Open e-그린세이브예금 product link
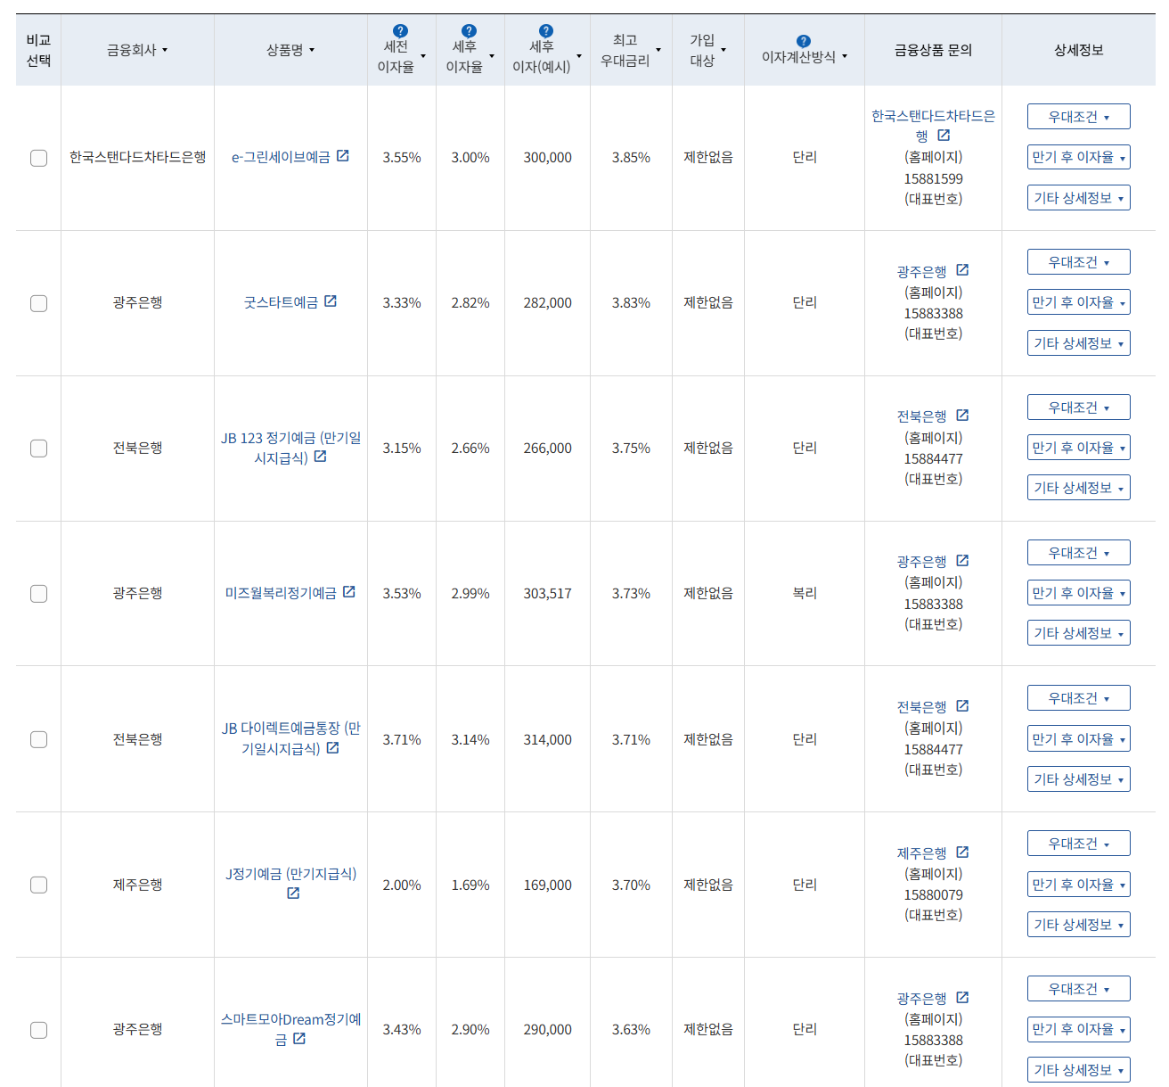This screenshot has width=1169, height=1087. 281,157
